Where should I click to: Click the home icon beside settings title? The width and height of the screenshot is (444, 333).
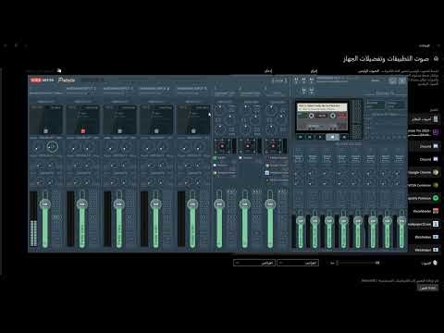(436, 58)
